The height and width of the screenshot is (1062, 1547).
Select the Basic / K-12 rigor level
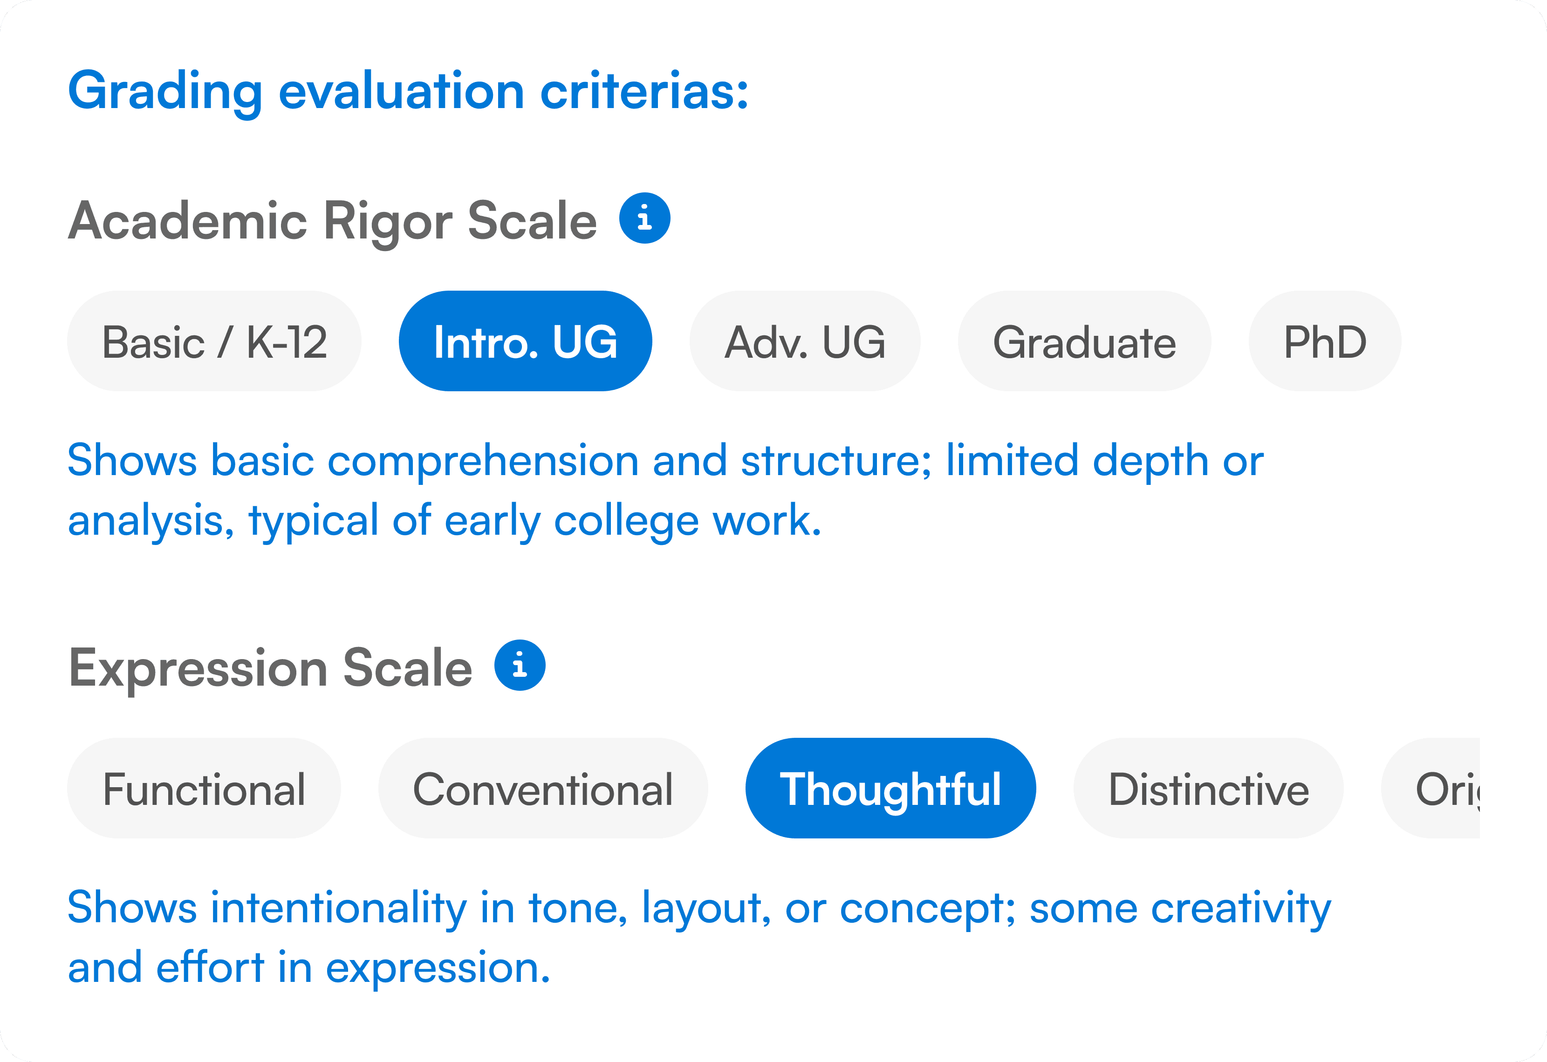[x=214, y=341]
